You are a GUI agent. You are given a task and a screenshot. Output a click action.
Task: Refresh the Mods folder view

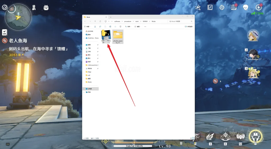[x=100, y=21]
